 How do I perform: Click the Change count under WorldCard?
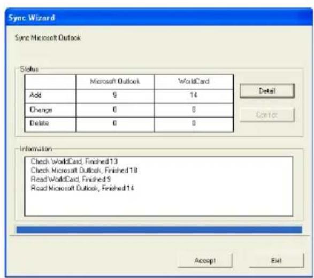coord(194,110)
